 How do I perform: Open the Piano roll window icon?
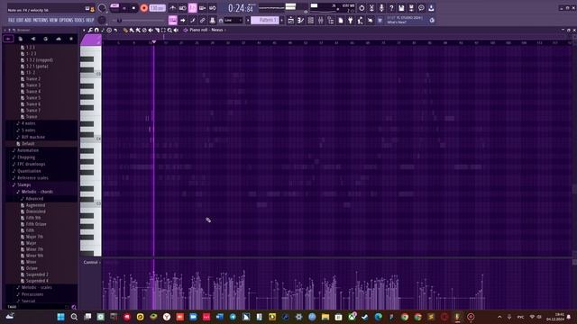click(x=300, y=21)
